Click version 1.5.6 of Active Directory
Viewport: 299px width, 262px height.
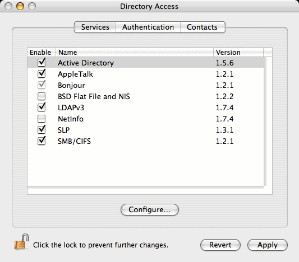coord(224,63)
